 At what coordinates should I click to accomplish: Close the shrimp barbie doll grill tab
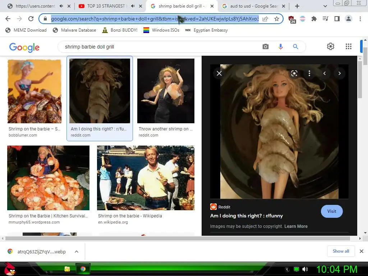click(x=212, y=6)
